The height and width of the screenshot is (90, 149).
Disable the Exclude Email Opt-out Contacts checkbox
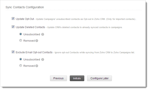13,52
